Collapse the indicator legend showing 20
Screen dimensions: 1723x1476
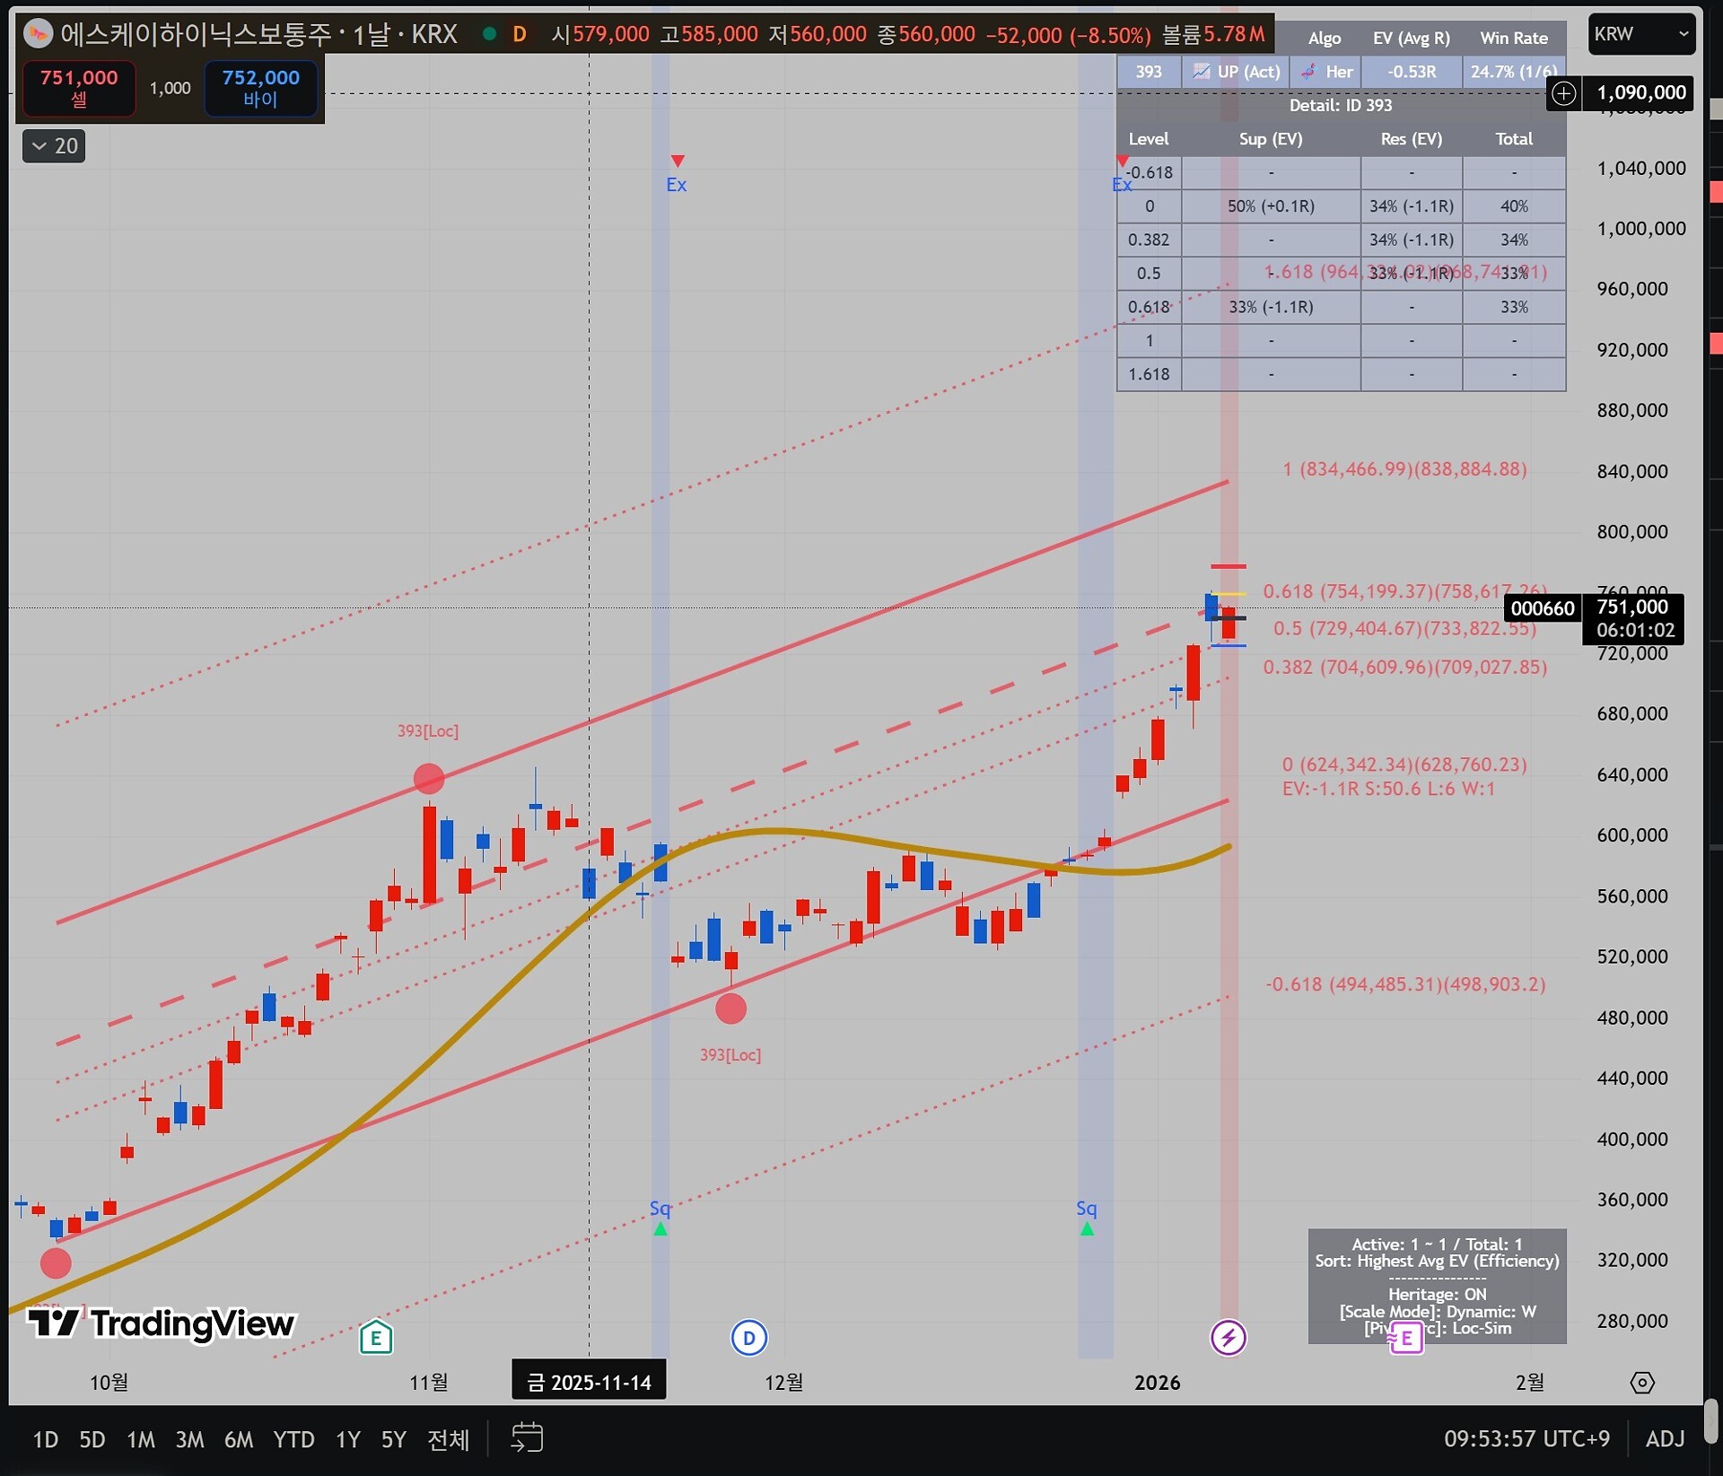tap(54, 146)
